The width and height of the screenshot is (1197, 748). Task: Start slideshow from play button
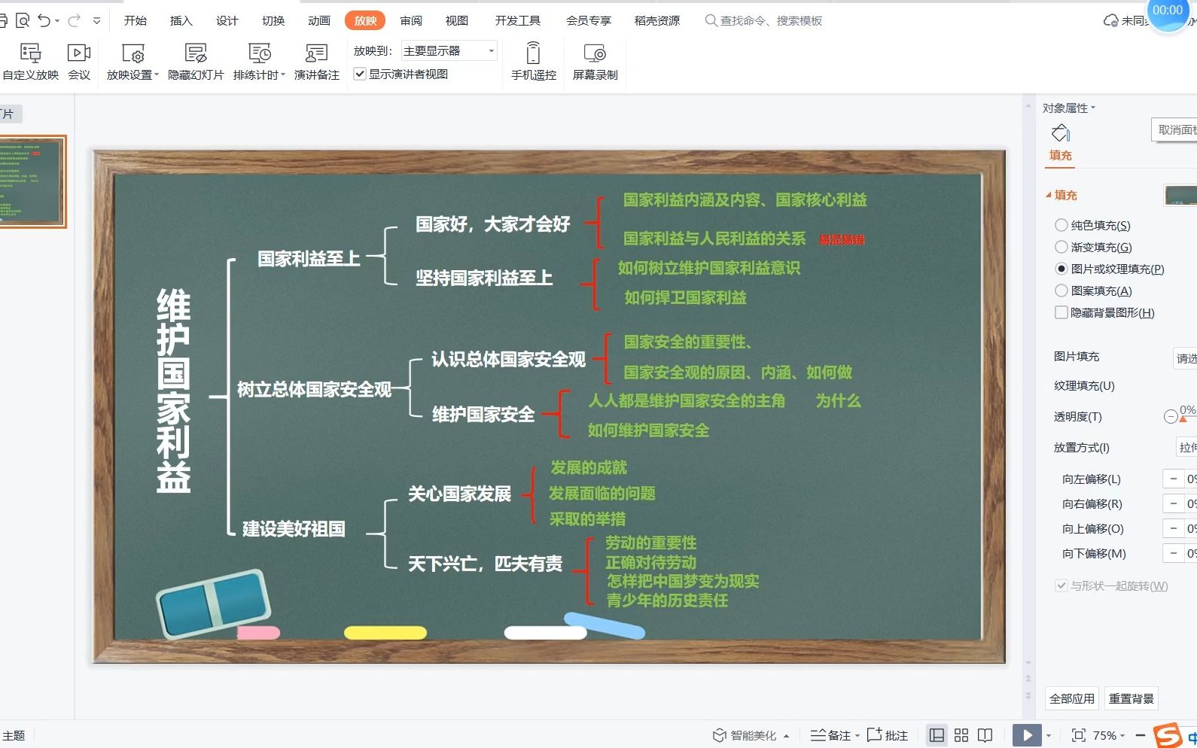click(1027, 735)
